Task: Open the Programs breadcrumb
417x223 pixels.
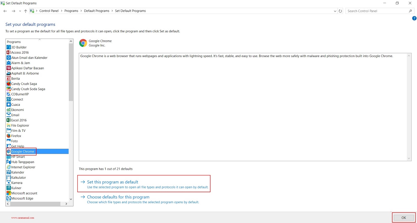Action: coord(71,11)
